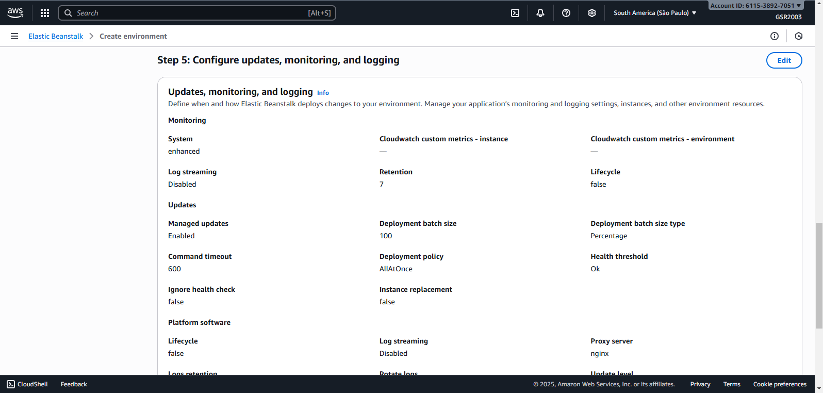Click the AWS logo home icon

(x=15, y=13)
